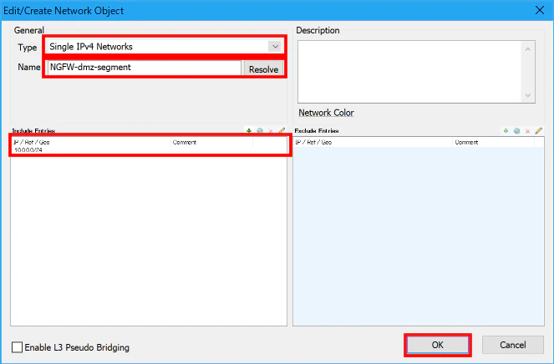Enable L3 Pseudo Bridging checkbox
The image size is (554, 364).
pos(17,347)
